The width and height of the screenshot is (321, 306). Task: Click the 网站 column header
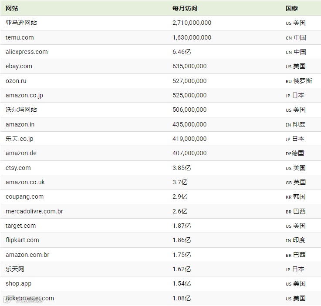pos(12,8)
